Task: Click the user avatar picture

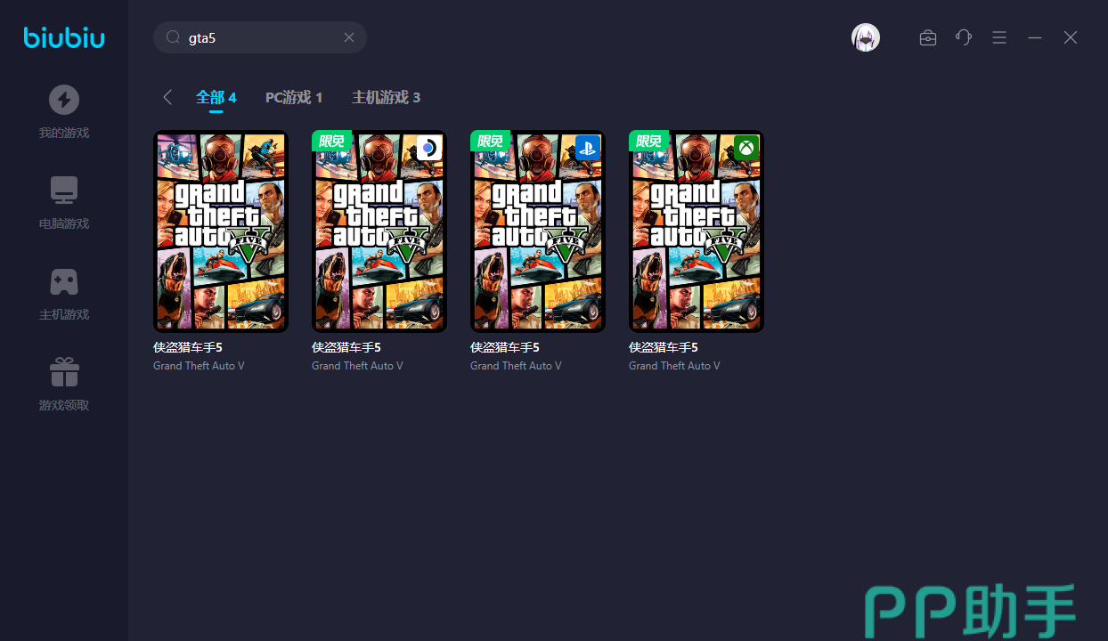Action: point(865,37)
